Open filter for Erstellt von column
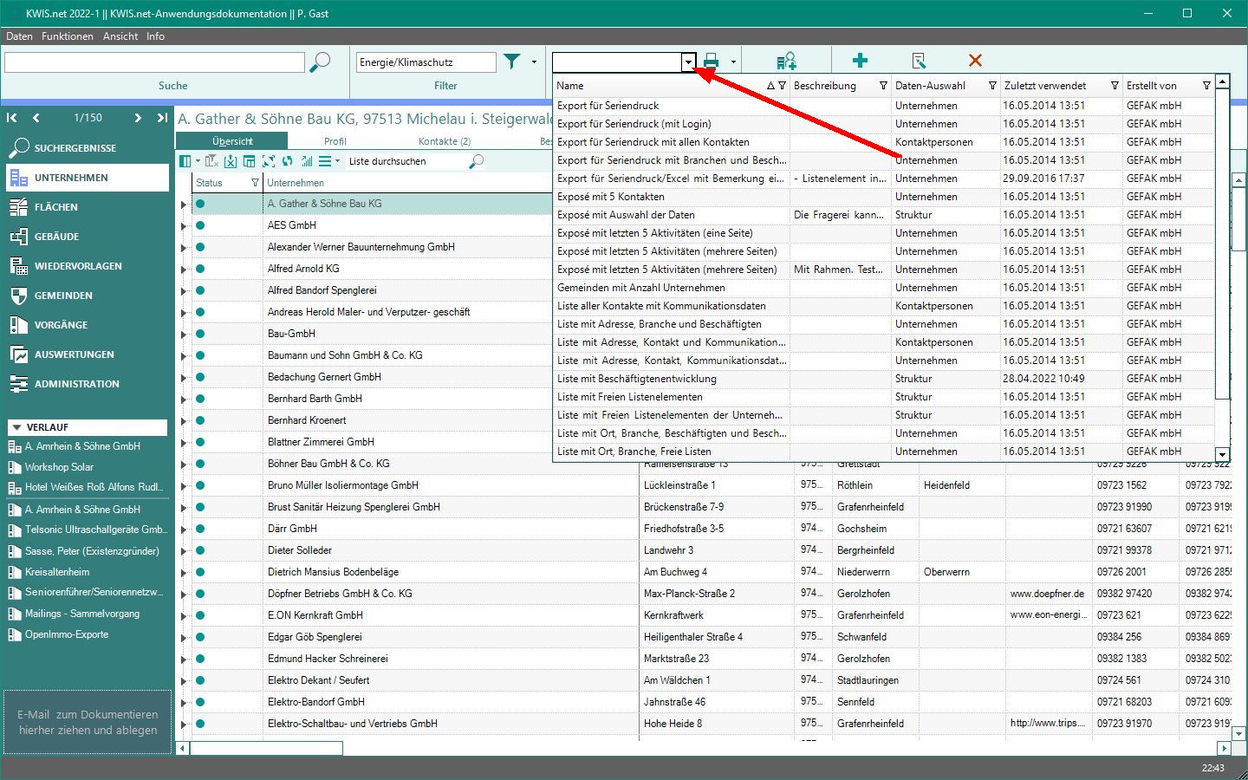The image size is (1248, 780). (x=1206, y=86)
